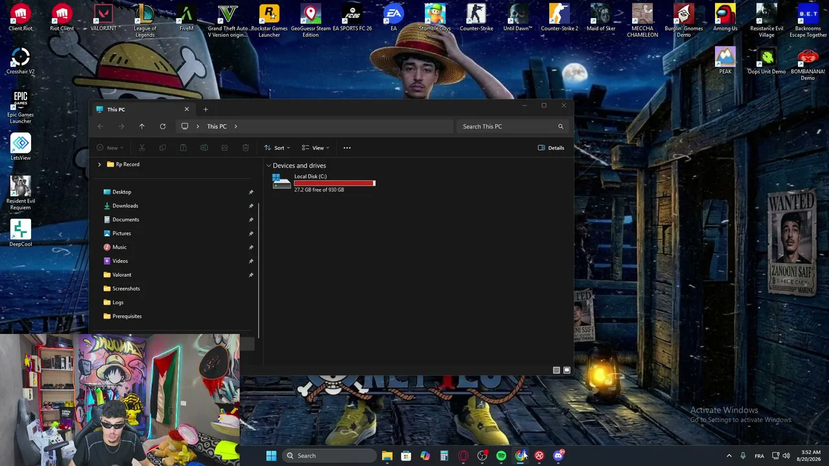Click the navigation pane scrollbar
The height and width of the screenshot is (466, 829).
click(259, 271)
